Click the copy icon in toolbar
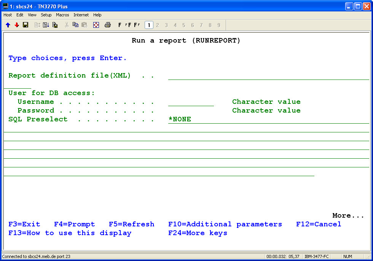Screen dimensions: 373x261 click(75, 25)
